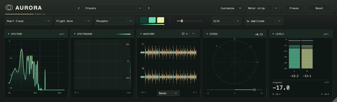This screenshot has width=337, height=102.
Task: Click the Spectrum panel indicator dot
Action: (9, 34)
